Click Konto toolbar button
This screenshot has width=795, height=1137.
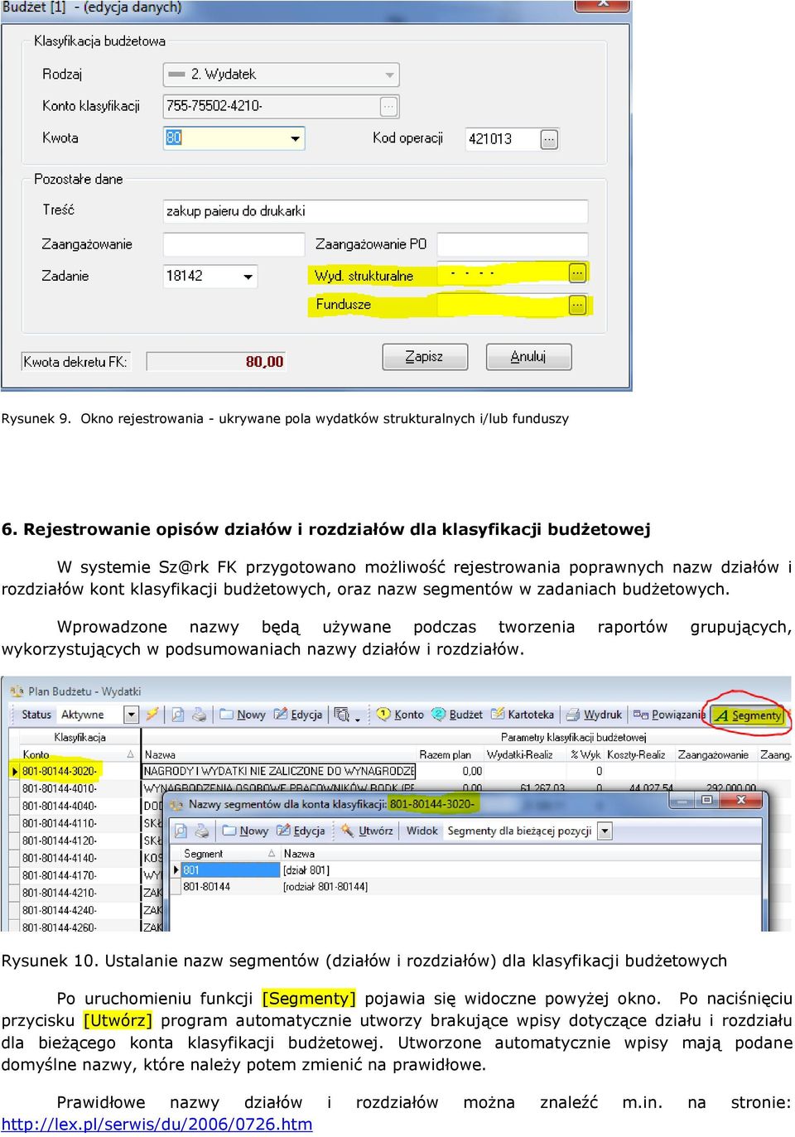(x=401, y=714)
